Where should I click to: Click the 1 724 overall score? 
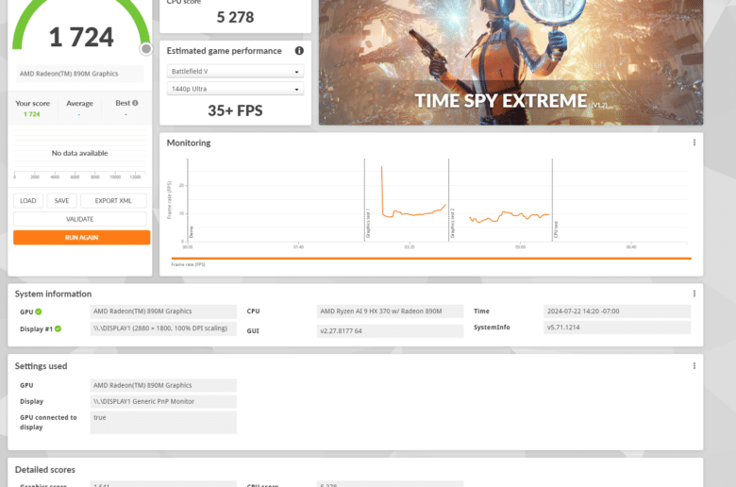click(81, 37)
